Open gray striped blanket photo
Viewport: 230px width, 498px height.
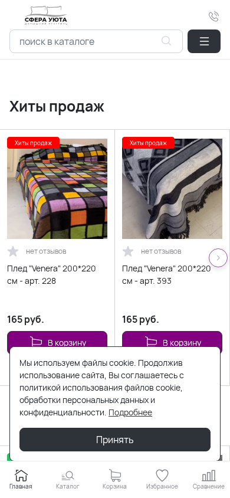[172, 189]
